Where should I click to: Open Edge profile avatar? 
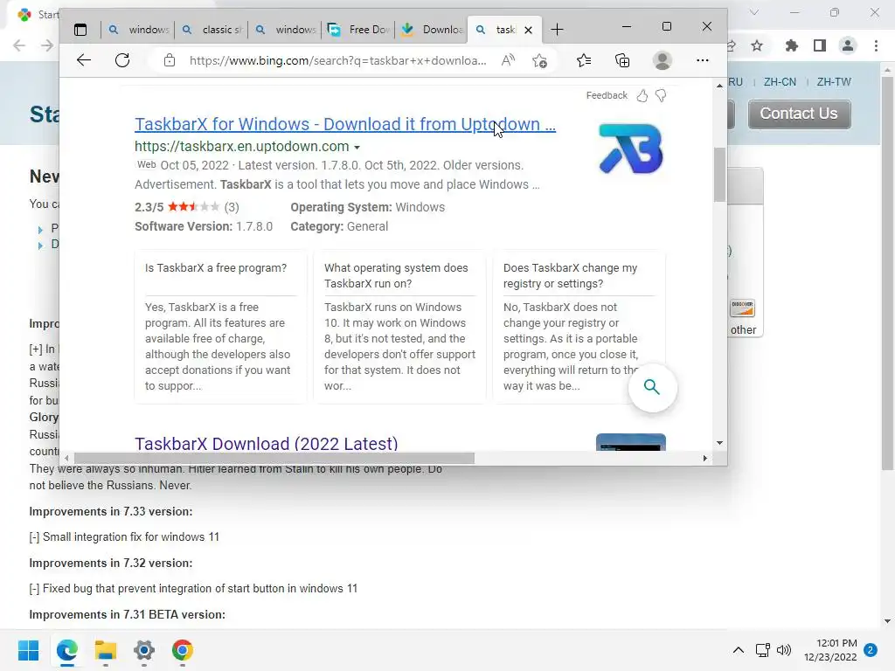(663, 60)
